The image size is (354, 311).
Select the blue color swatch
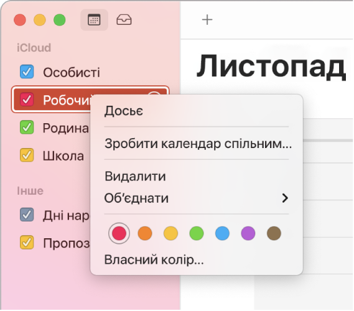(222, 233)
